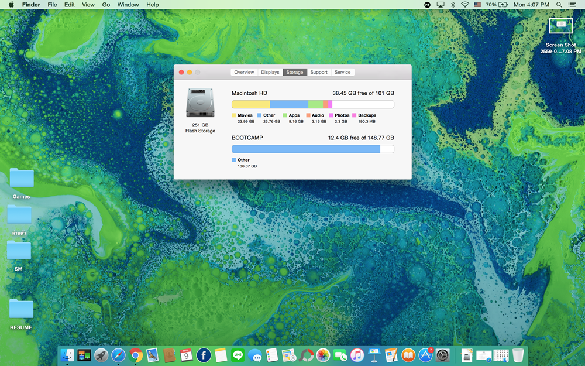Open LINE messenger in the Dock
This screenshot has height=366, width=585.
(x=238, y=355)
